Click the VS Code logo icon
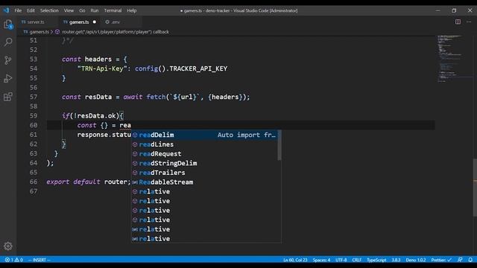Image resolution: width=477 pixels, height=268 pixels. (x=6, y=10)
